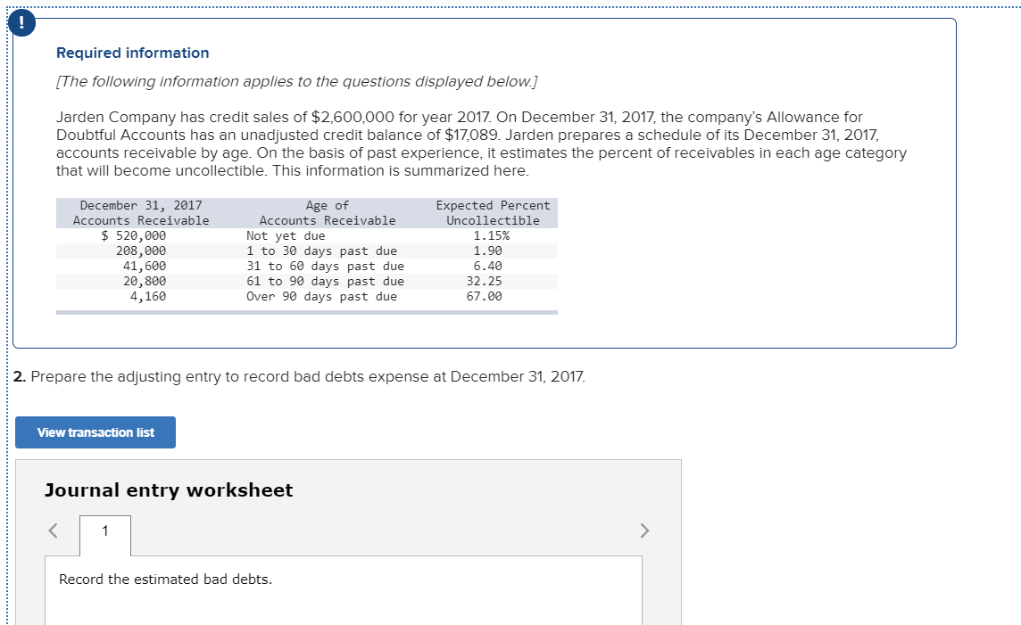Click the Record the estimated bad debts text
1021x625 pixels.
click(165, 579)
